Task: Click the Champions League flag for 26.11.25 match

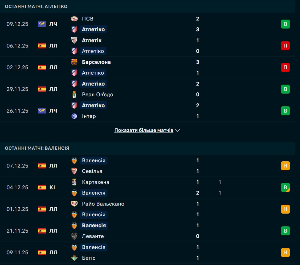Action: click(42, 111)
